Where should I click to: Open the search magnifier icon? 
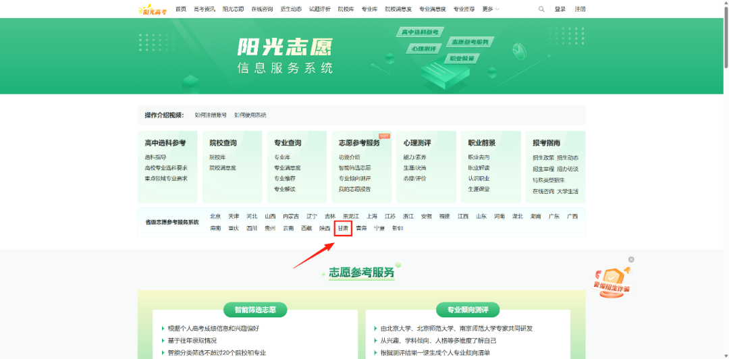(x=541, y=9)
